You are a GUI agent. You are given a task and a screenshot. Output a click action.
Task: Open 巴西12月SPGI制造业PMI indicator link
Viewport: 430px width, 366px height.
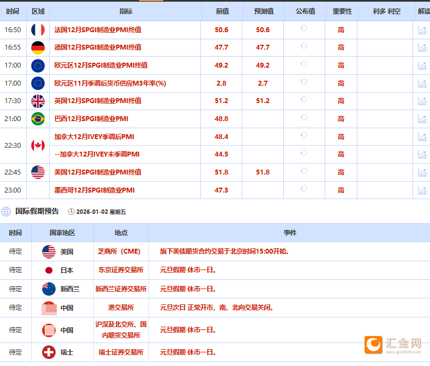pyautogui.click(x=91, y=119)
